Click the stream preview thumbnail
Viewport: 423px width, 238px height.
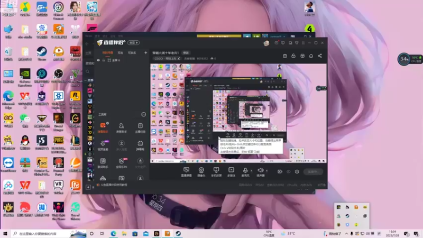pos(238,113)
